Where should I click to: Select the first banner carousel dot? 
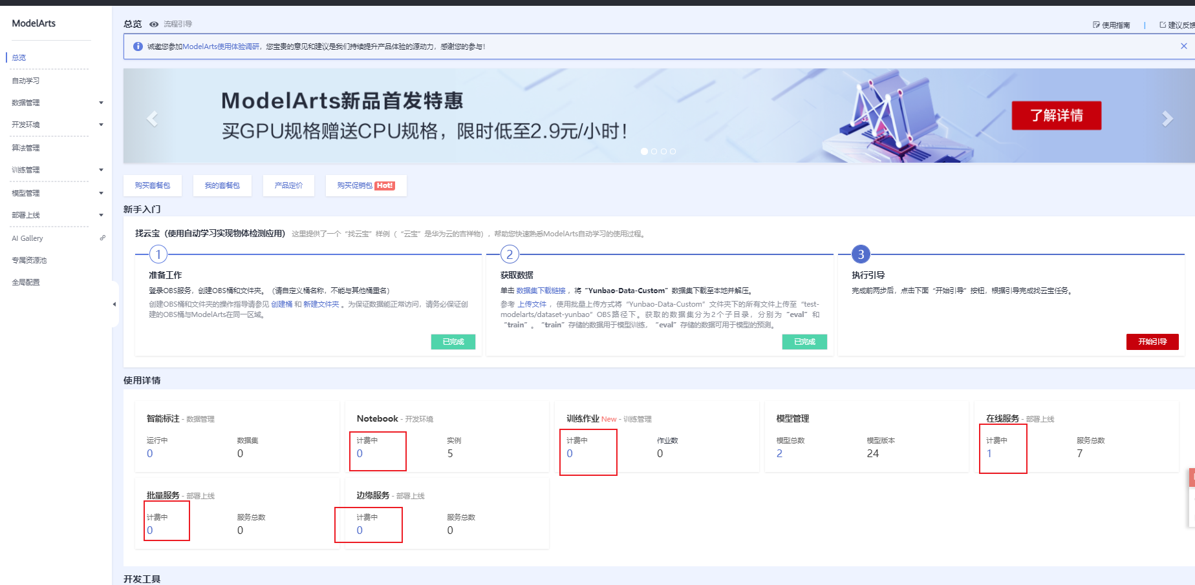tap(644, 151)
